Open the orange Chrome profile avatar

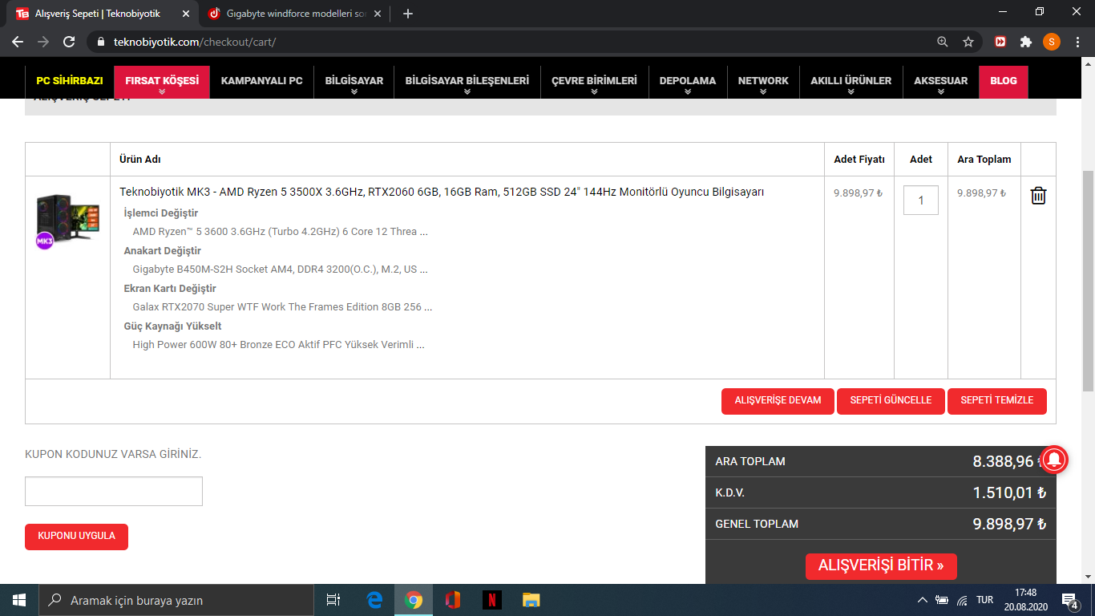(1051, 42)
